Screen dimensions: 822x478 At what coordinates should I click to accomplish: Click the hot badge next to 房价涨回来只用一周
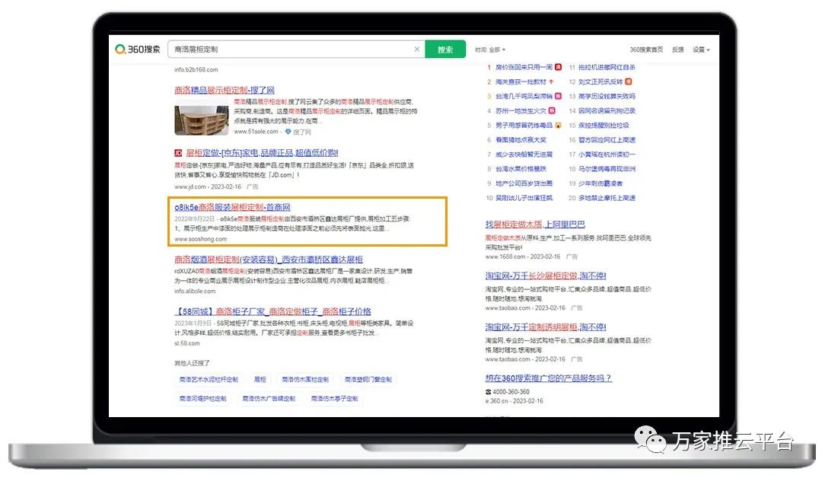(558, 67)
